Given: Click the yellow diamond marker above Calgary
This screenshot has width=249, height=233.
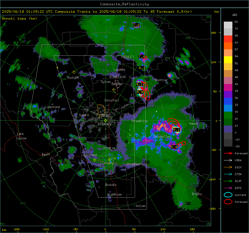Looking at the screenshot, I should [109, 160].
